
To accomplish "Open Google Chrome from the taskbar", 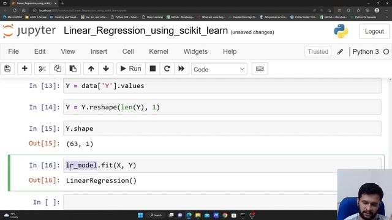I will click(225, 215).
